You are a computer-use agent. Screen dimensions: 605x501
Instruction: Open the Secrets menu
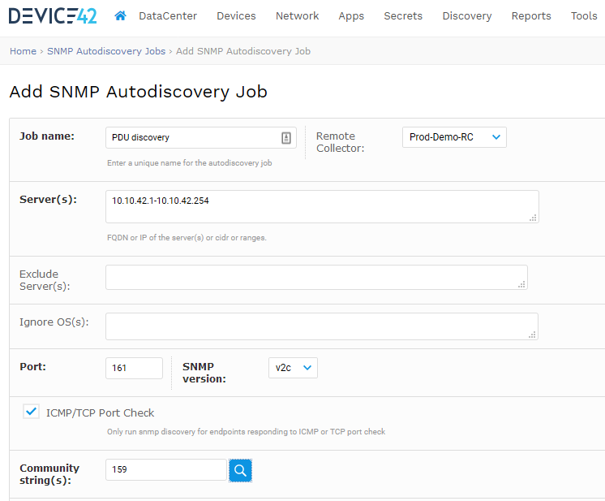click(403, 16)
